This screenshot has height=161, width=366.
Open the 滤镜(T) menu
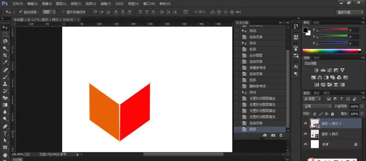(x=105, y=4)
